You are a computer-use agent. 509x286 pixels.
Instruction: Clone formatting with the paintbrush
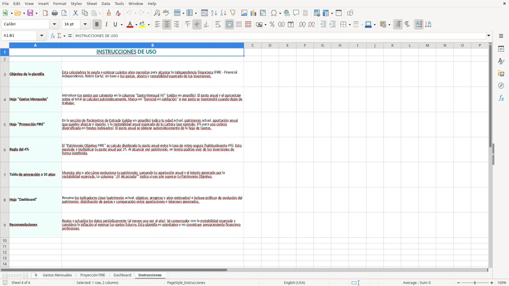click(109, 13)
